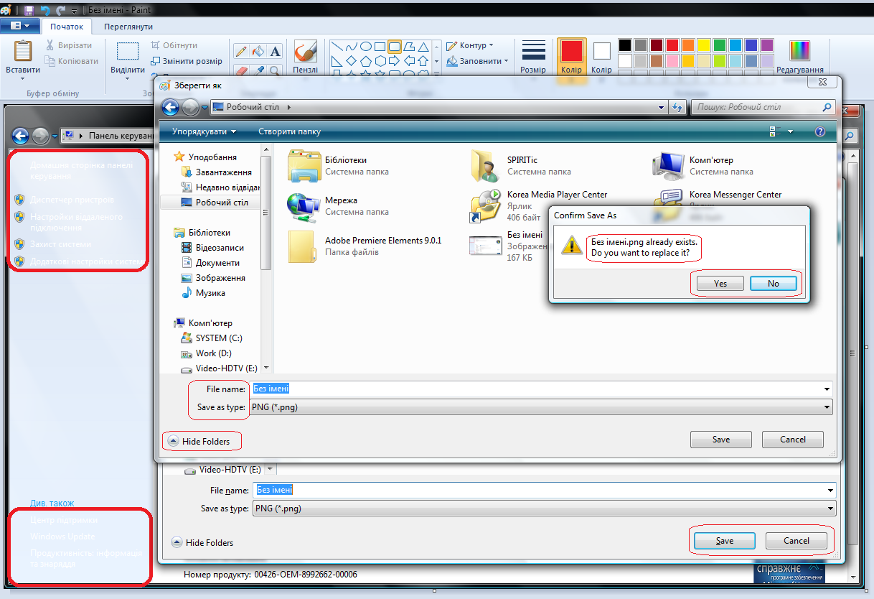Open the Organize (Упорядкувати) dropdown
874x599 pixels.
[204, 131]
